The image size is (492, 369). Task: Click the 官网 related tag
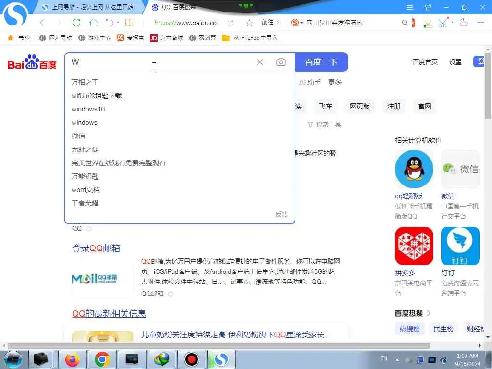[425, 106]
